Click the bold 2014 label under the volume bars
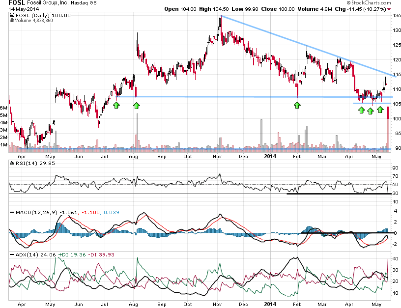 click(270, 156)
